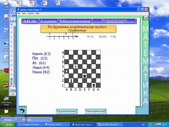Open the Recycle Bin desktop icon
Viewport: 169px width, 127px height.
6,58
